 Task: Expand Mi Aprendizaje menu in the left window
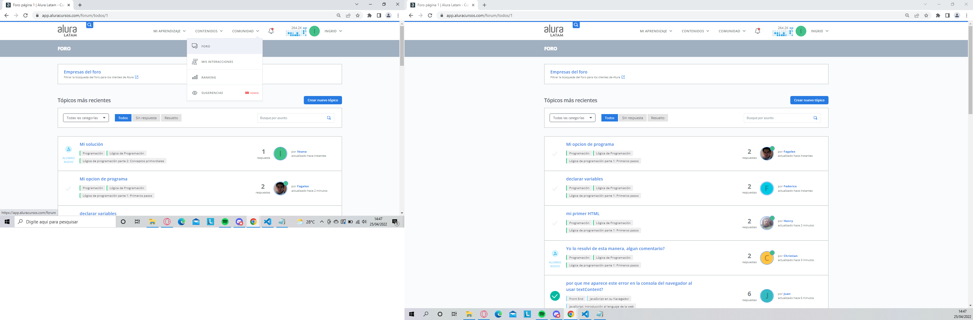click(169, 31)
